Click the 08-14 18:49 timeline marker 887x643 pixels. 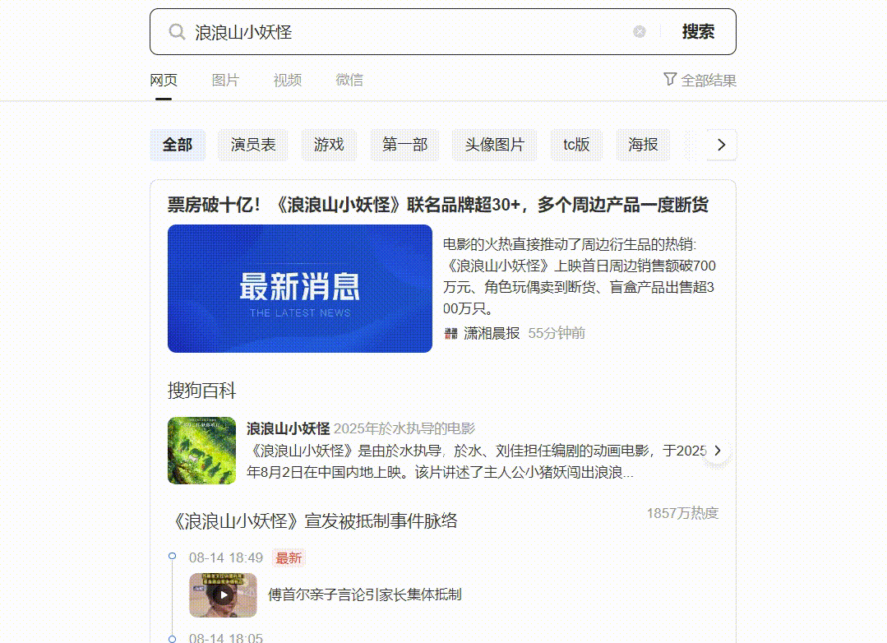(x=172, y=556)
